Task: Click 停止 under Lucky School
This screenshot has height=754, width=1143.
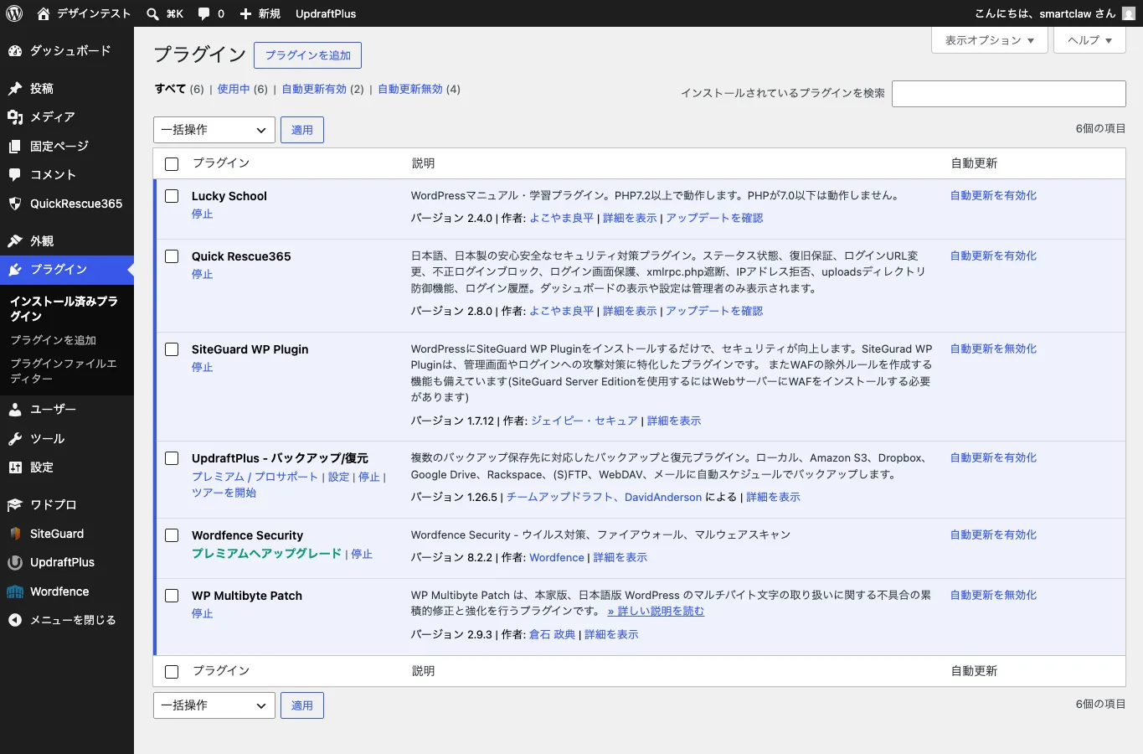Action: tap(203, 214)
